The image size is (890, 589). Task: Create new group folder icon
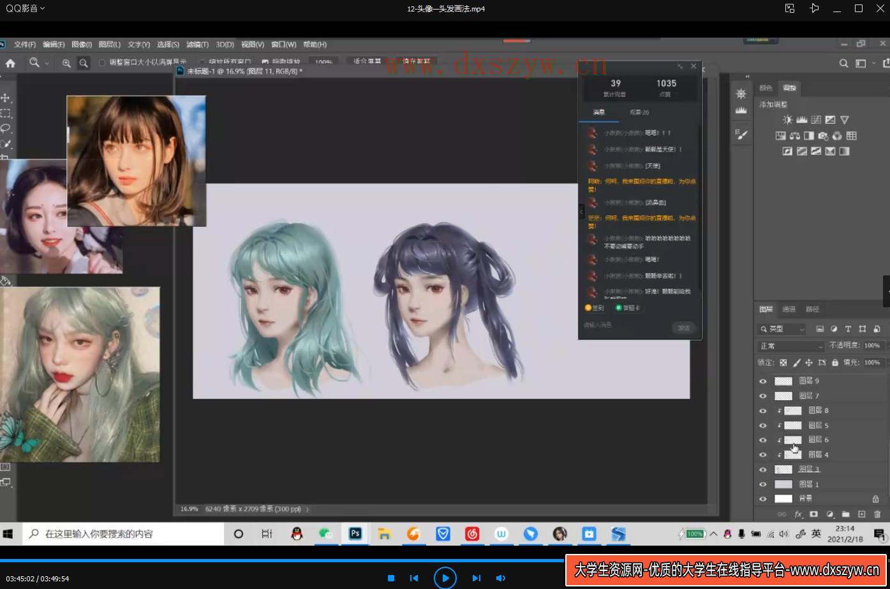pos(845,514)
